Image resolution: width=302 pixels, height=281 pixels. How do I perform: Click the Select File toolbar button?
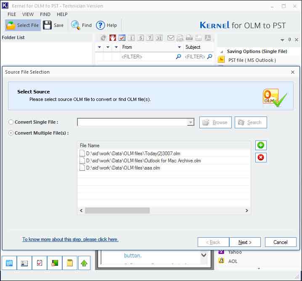tap(23, 25)
